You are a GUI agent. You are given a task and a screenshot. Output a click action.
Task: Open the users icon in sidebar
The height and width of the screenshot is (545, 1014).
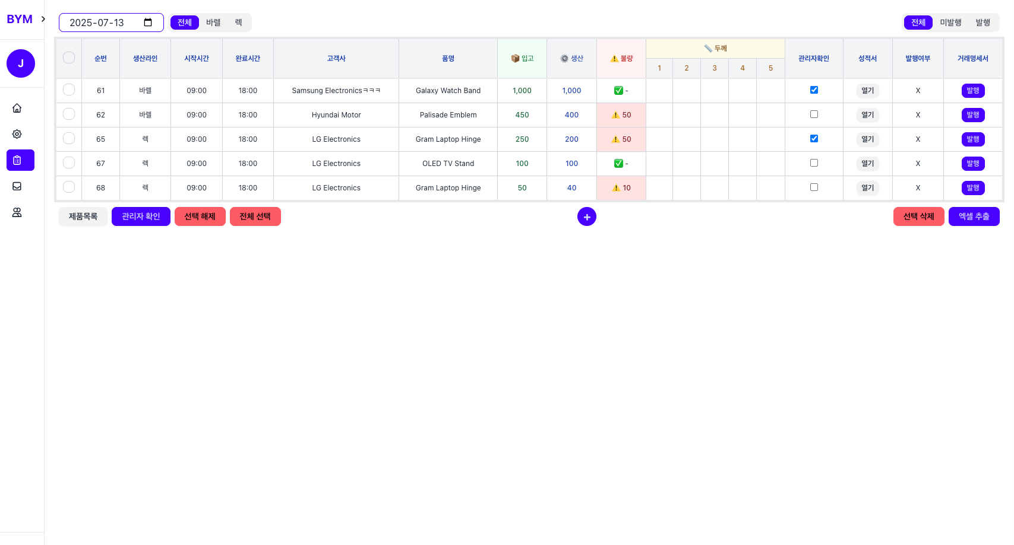coord(17,212)
